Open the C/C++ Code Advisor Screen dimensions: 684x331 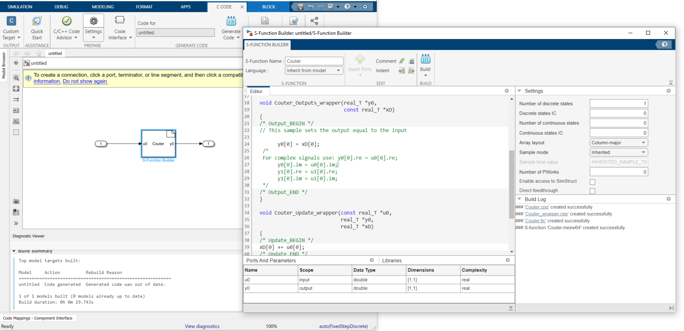[x=67, y=21]
